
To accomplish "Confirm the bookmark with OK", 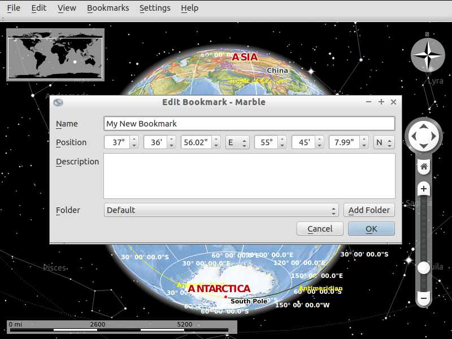I will click(x=371, y=228).
